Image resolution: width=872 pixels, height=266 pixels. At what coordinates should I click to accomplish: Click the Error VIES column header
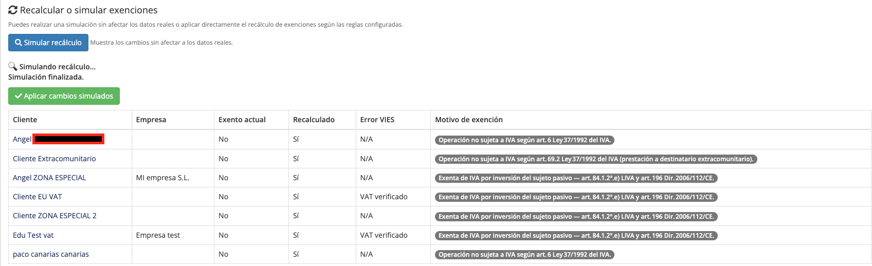(x=377, y=120)
